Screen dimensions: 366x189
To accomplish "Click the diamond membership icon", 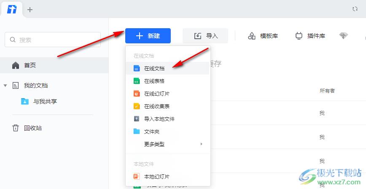I will (343, 36).
